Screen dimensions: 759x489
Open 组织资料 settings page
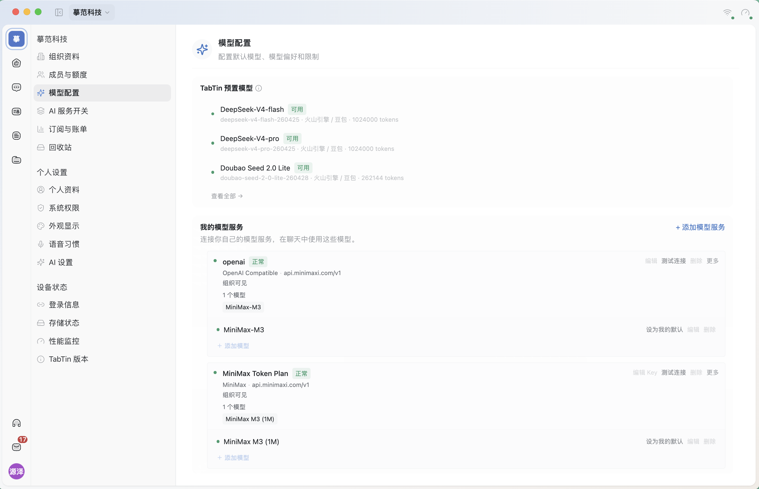point(102,57)
